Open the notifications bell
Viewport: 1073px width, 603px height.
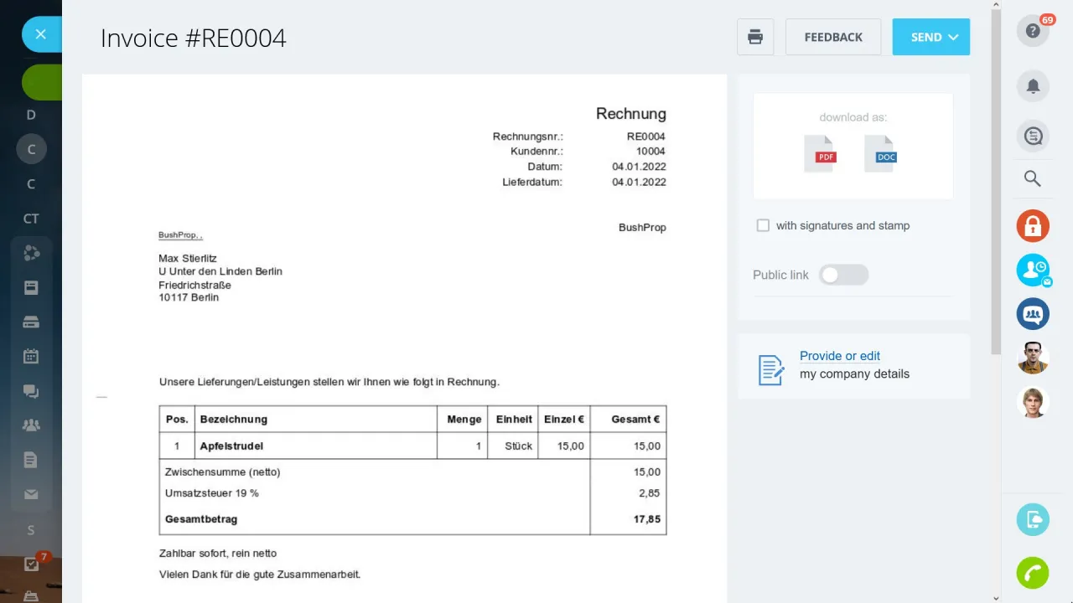(x=1033, y=85)
